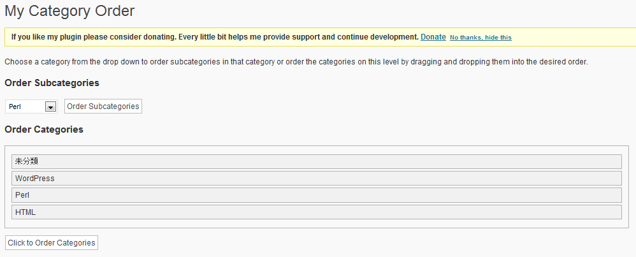
Task: Click the Donate link
Action: point(433,37)
